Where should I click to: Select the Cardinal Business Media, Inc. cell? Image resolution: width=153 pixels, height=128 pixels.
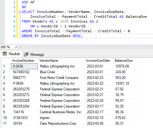[61, 112]
